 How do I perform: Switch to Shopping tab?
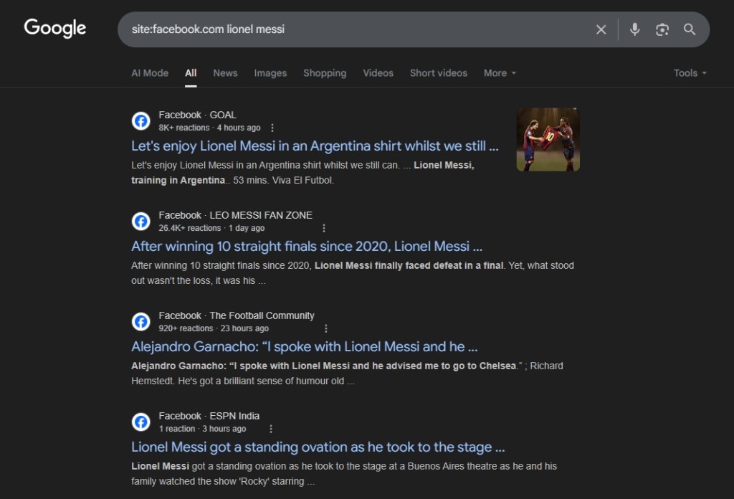click(325, 73)
